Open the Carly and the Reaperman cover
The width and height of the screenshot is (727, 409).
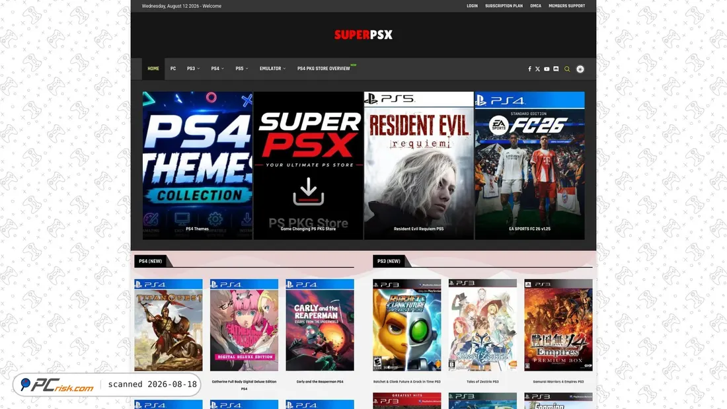320,325
